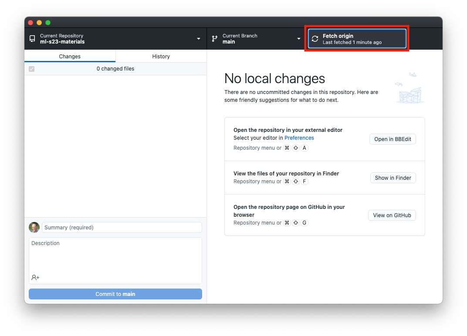The image size is (467, 336).
Task: Click Fetch origin button text
Action: 338,36
